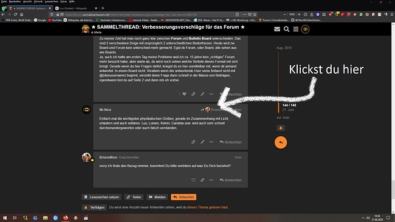Image resolution: width=395 pixels, height=222 pixels.
Task: Click the round orange reply button in timeline
Action: (281, 142)
